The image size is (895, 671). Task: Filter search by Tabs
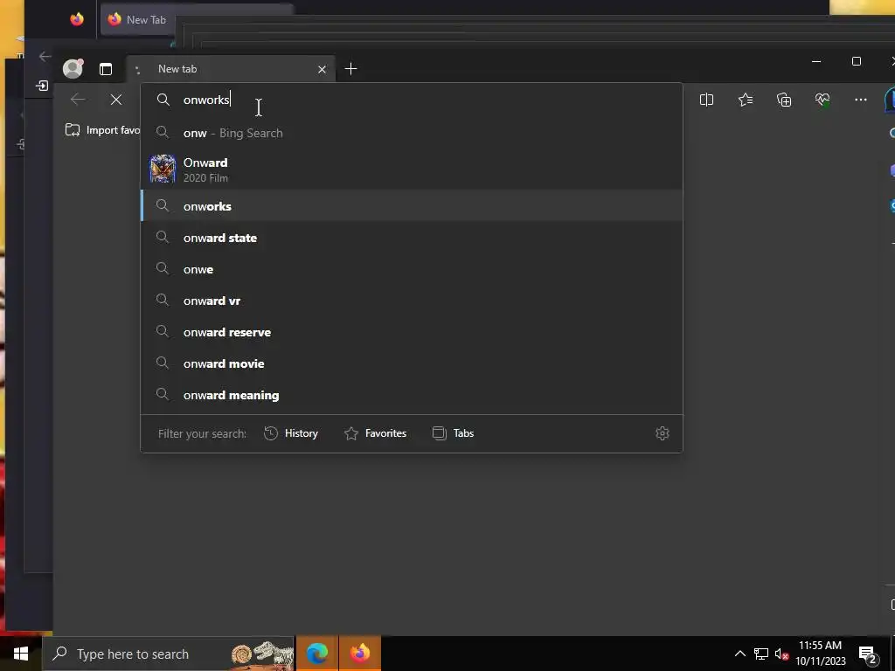(454, 433)
